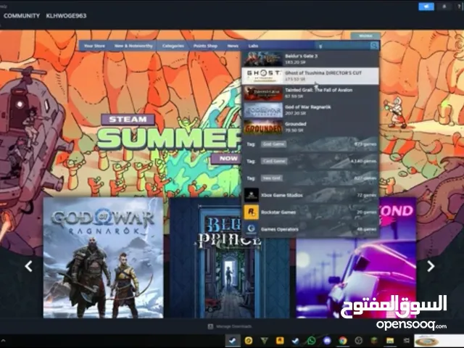The width and height of the screenshot is (464, 348).
Task: Click Xbox Game Studios logo icon
Action: pyautogui.click(x=252, y=195)
